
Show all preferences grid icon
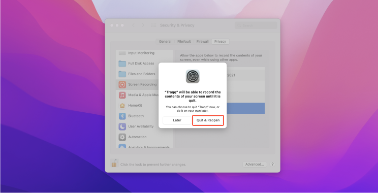[153, 25]
